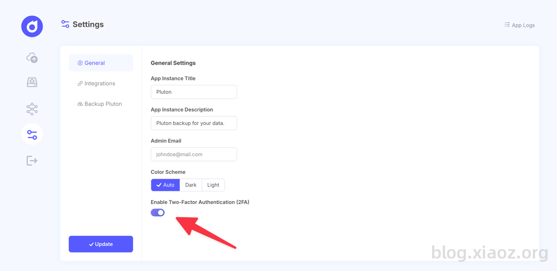
Task: Open the network nodes sidebar icon
Action: (x=32, y=109)
